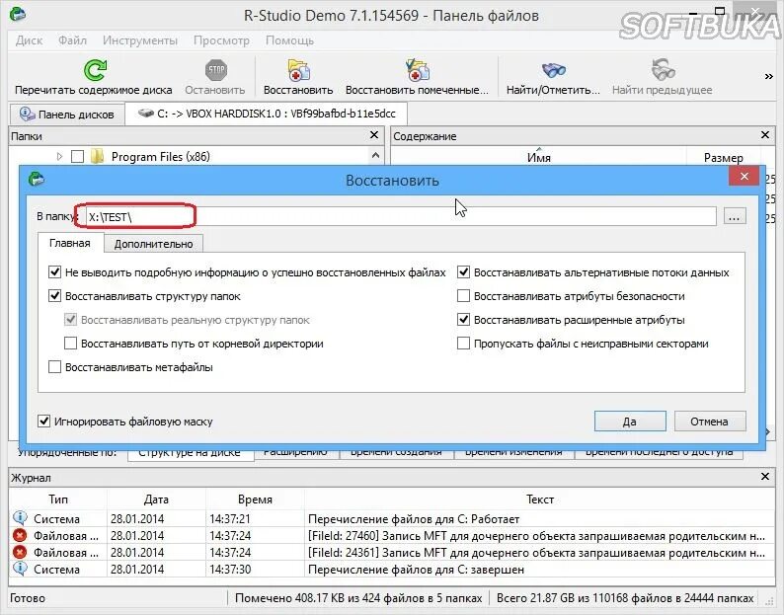The height and width of the screenshot is (615, 784).
Task: Toggle 'Не выводить подробную информацию' checkbox
Action: (x=54, y=272)
